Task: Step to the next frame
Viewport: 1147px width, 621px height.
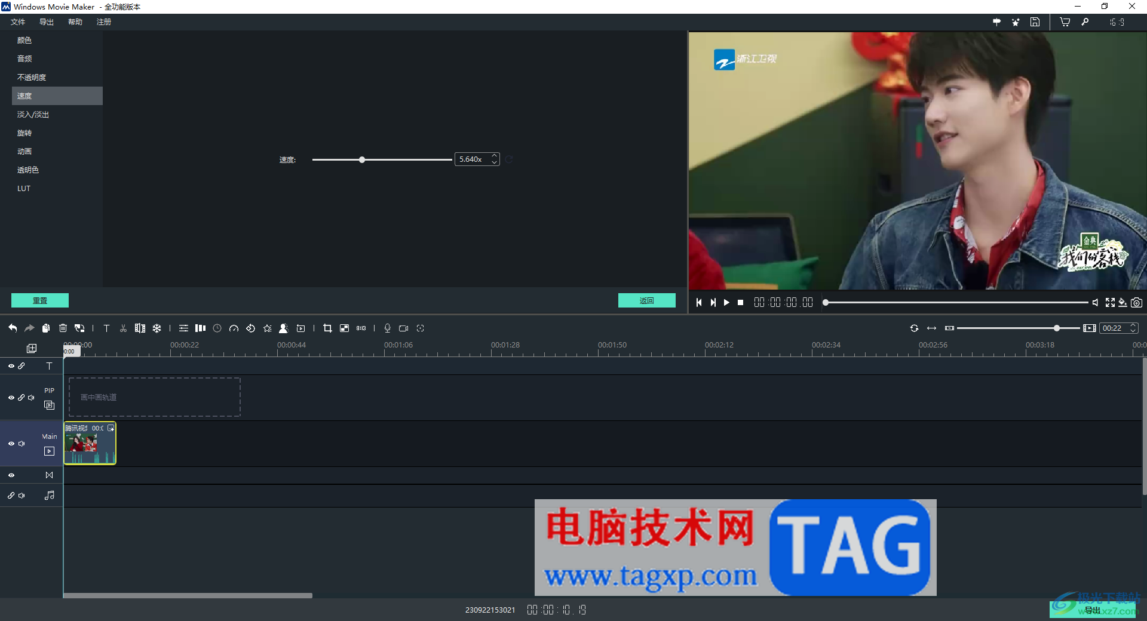Action: pos(713,303)
